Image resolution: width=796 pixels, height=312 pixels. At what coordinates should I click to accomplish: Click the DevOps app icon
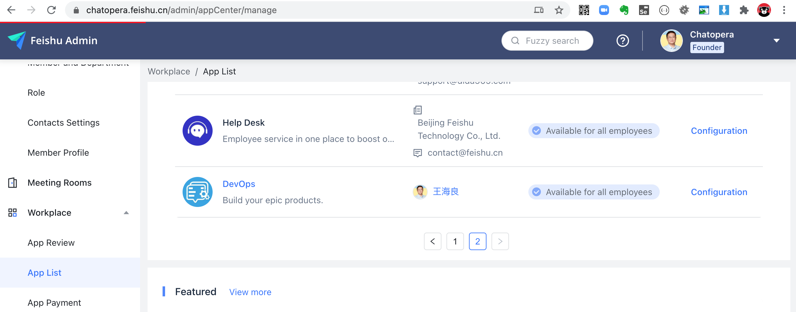(x=197, y=192)
